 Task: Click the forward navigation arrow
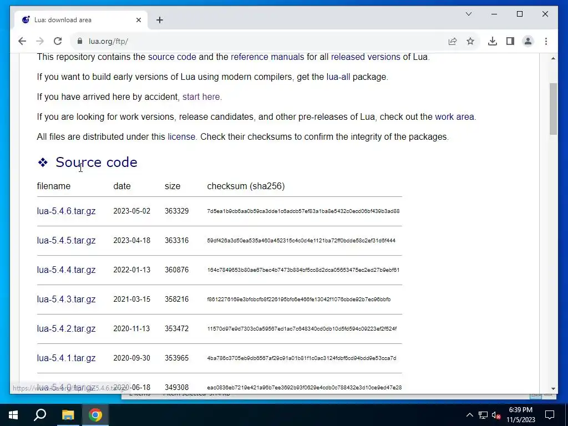[x=40, y=41]
